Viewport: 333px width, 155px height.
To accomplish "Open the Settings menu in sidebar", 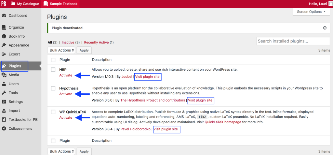I will pyautogui.click(x=16, y=102).
